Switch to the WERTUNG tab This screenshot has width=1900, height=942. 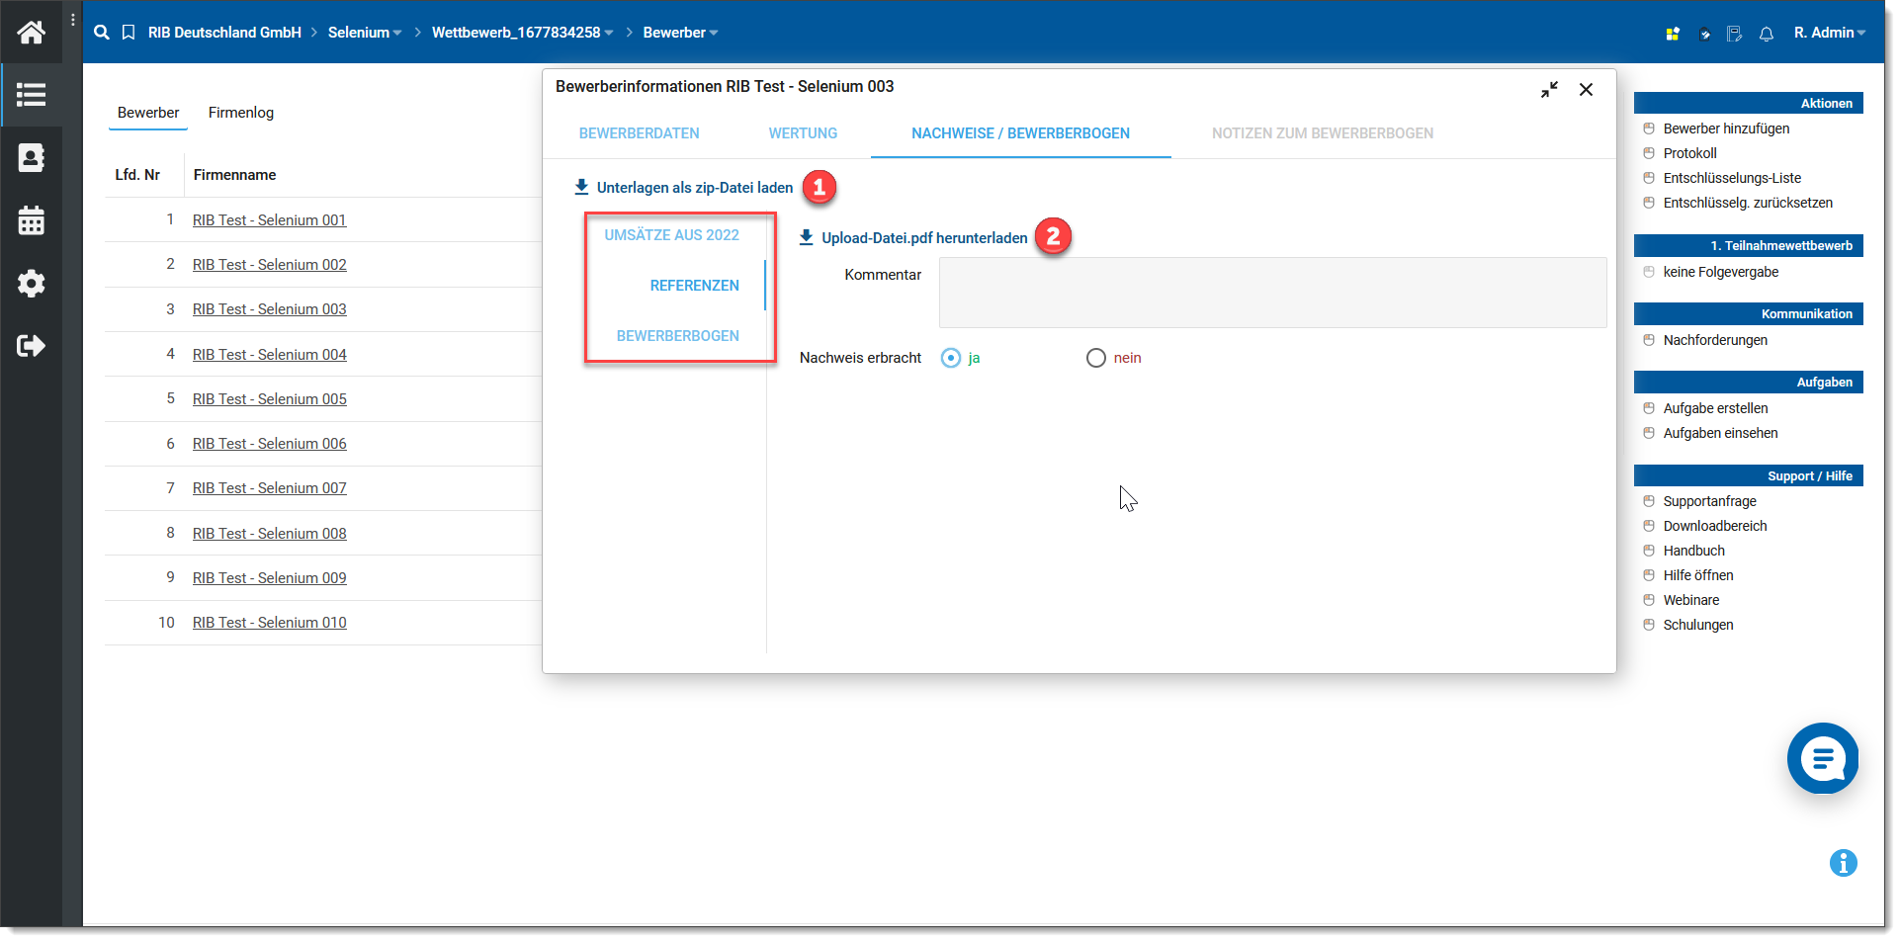pos(803,133)
